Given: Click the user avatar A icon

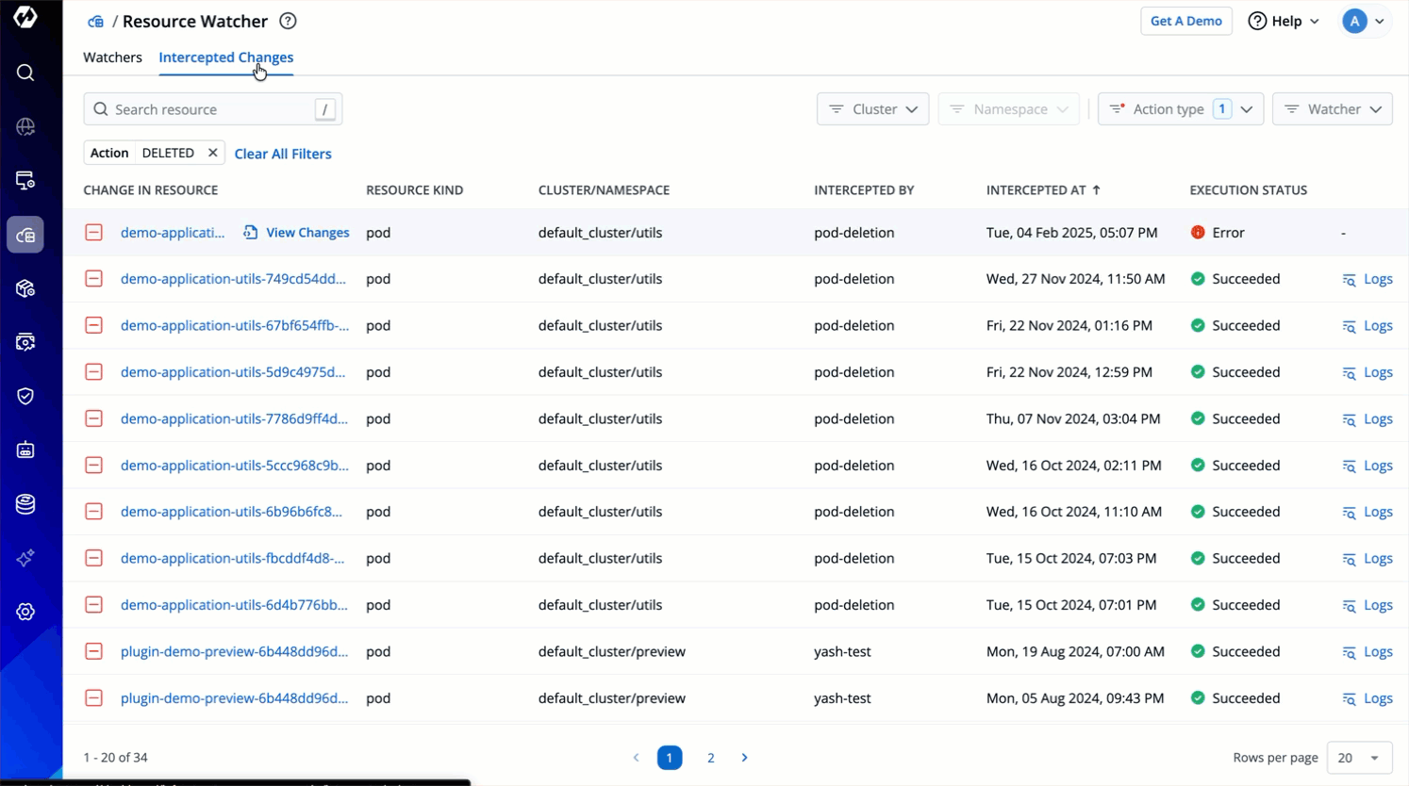Looking at the screenshot, I should pos(1354,21).
